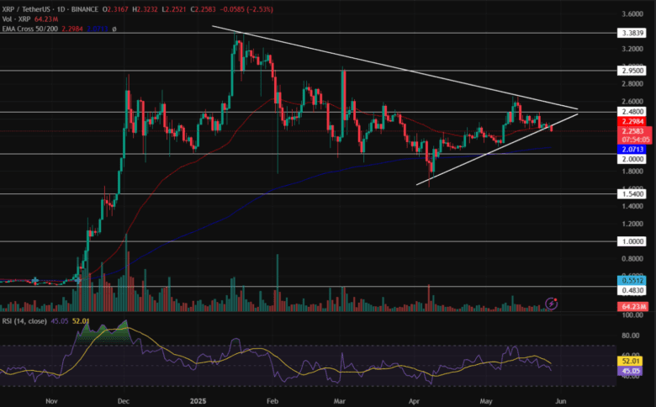Image resolution: width=656 pixels, height=407 pixels.
Task: Click the 3.6000 tick on the price axis
Action: point(632,14)
